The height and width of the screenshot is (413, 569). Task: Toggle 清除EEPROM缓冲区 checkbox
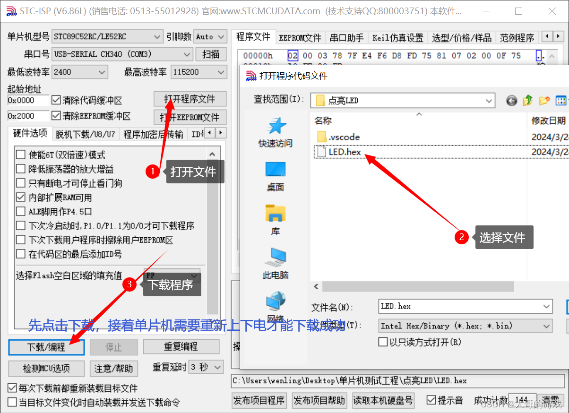[56, 116]
